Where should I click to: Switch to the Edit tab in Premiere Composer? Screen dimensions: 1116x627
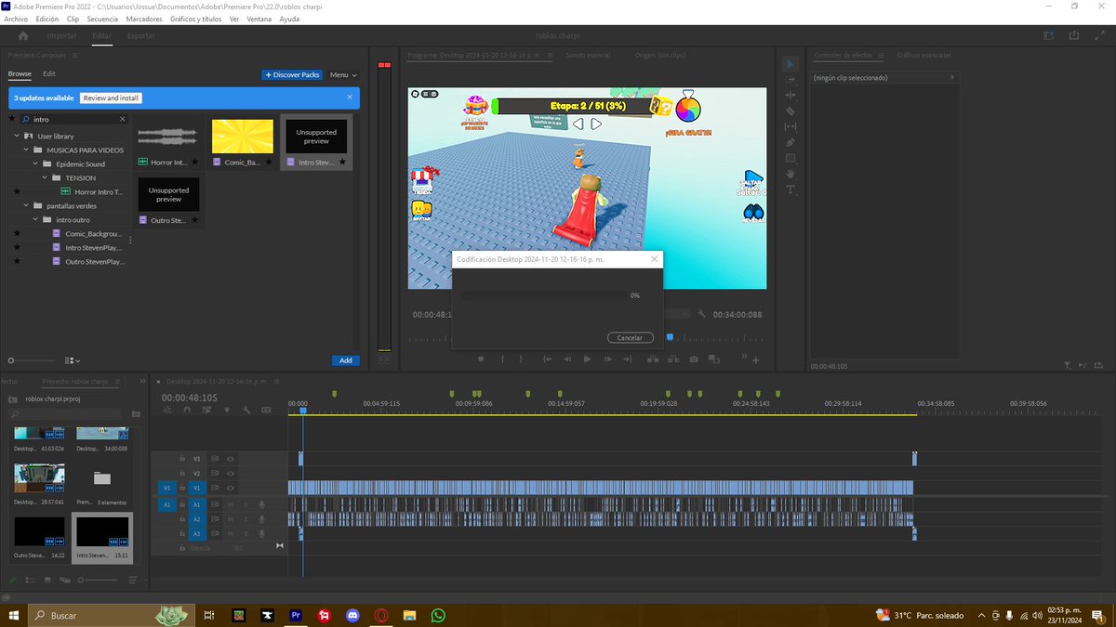49,73
